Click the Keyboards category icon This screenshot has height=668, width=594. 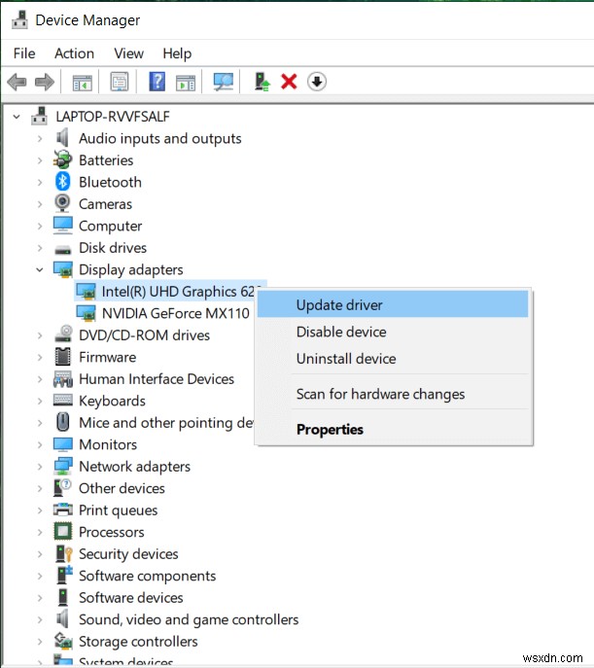tap(63, 400)
